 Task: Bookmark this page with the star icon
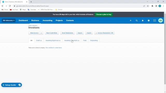[x=148, y=6]
